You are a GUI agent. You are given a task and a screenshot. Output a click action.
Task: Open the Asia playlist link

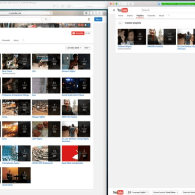click(x=34, y=95)
